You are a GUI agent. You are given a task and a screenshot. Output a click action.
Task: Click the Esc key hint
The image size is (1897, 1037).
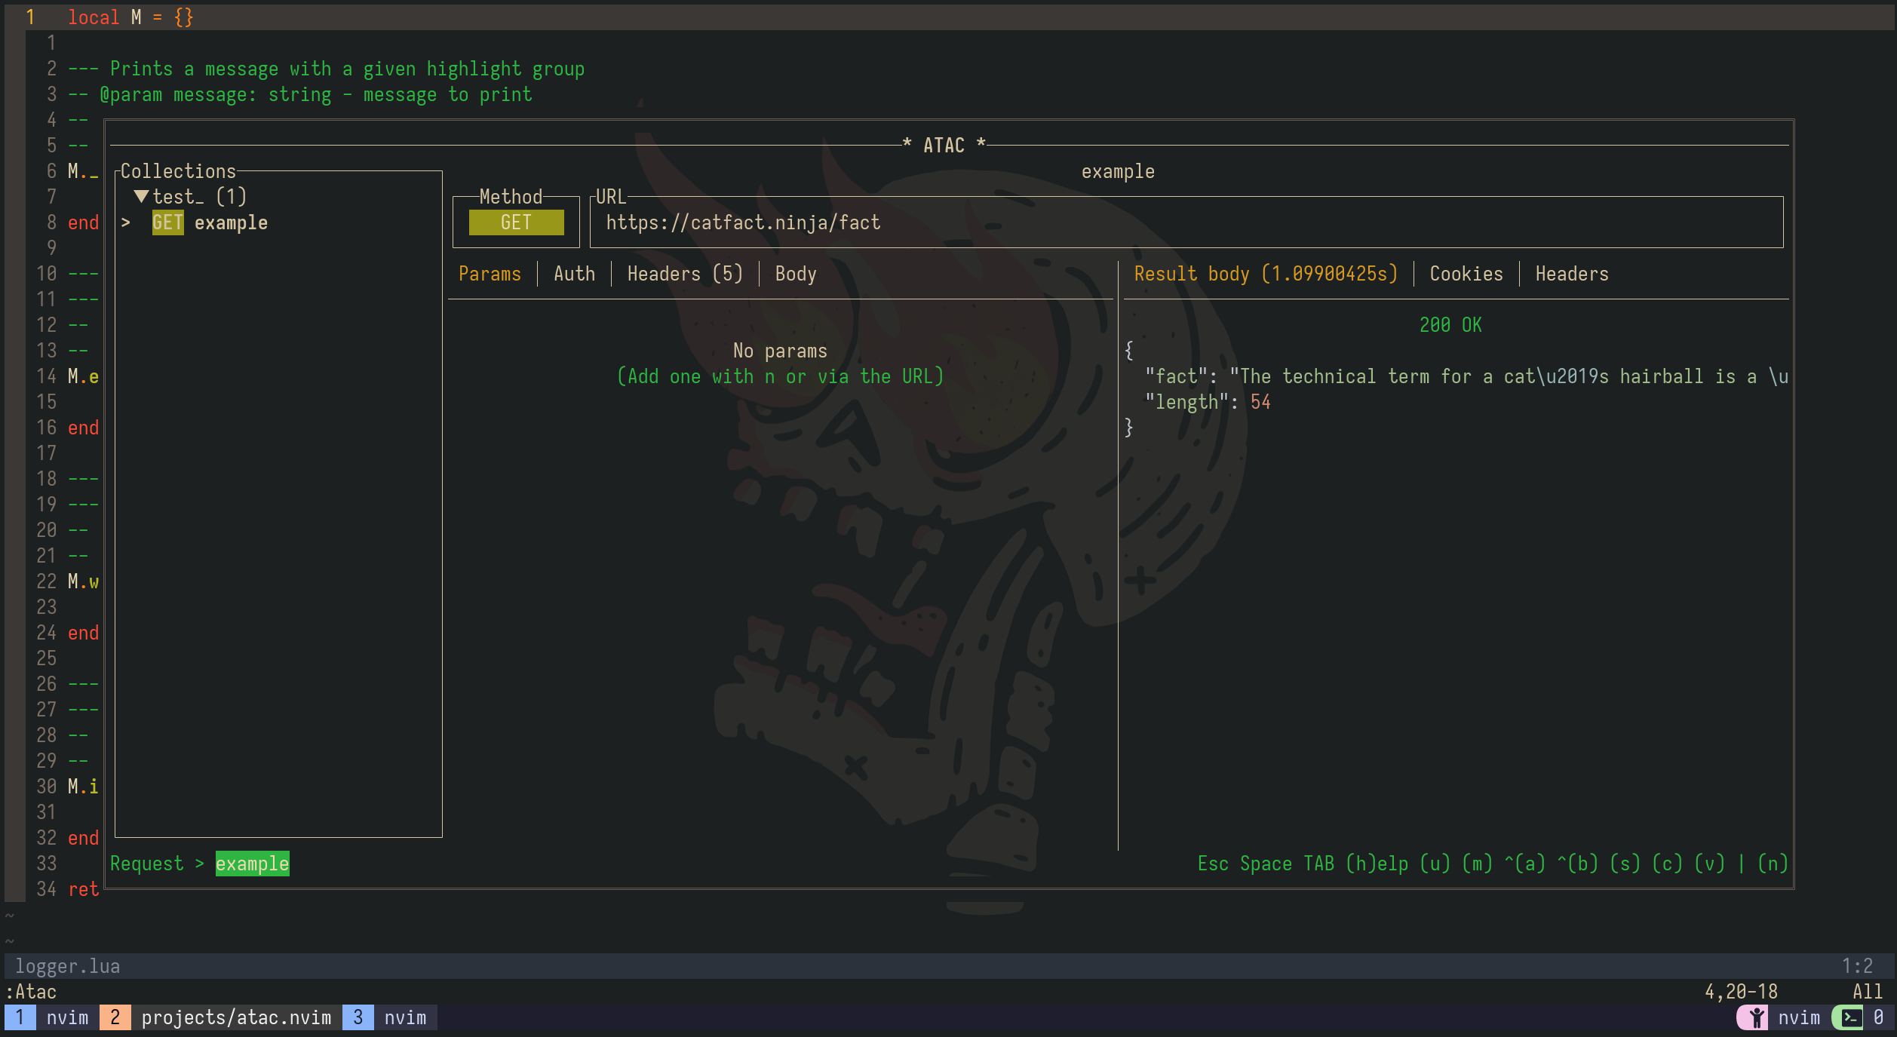point(1213,864)
